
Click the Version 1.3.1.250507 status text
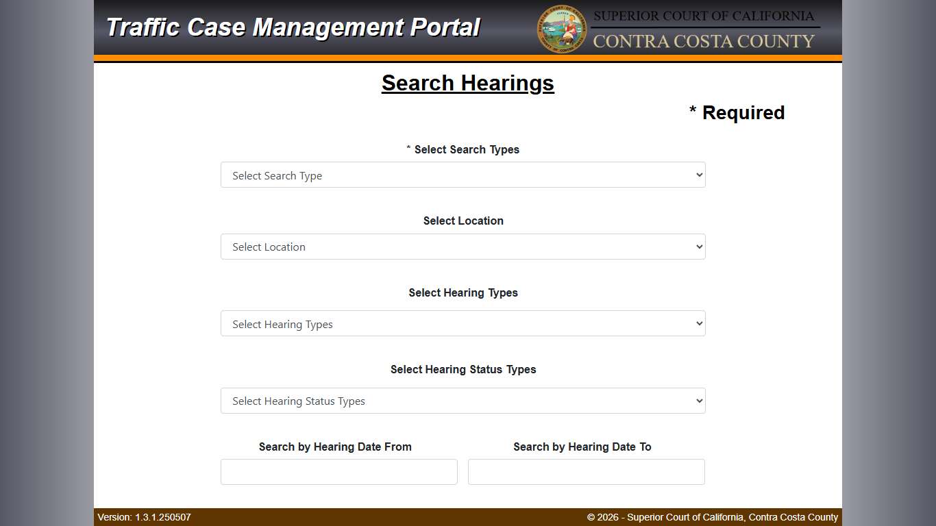[143, 517]
